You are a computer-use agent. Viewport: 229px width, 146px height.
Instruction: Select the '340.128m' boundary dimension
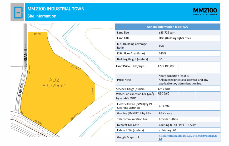(x=29, y=70)
